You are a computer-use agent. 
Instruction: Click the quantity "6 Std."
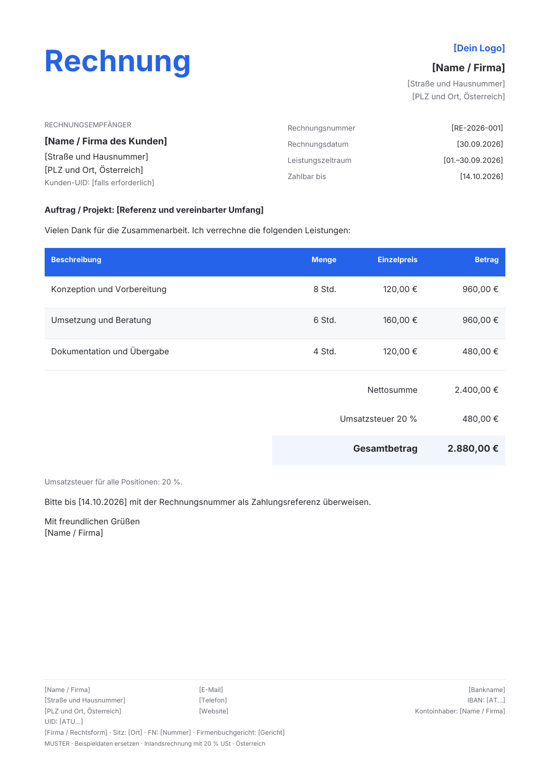(x=325, y=320)
